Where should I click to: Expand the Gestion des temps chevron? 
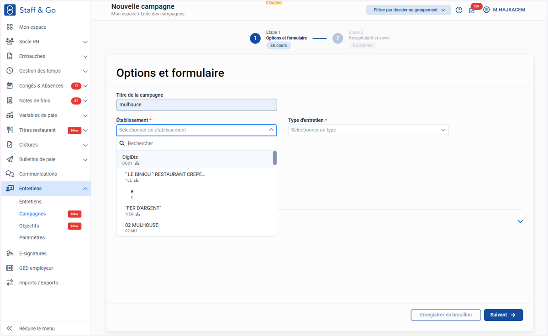(85, 71)
